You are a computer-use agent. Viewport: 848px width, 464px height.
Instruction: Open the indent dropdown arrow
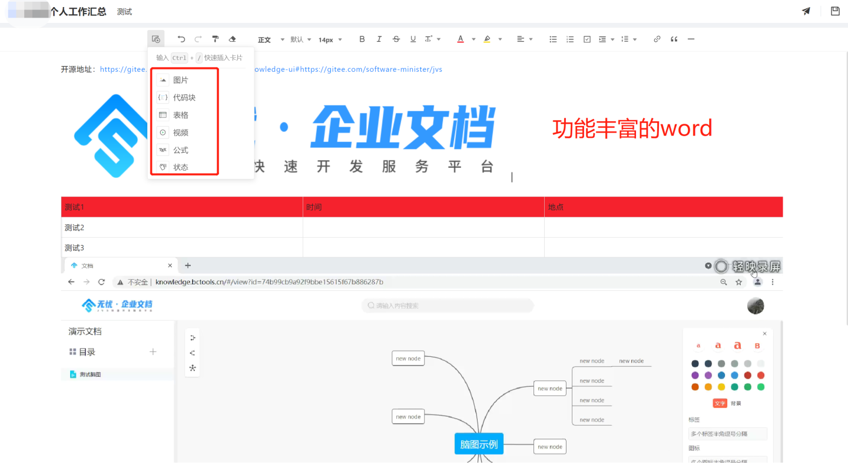coord(613,39)
